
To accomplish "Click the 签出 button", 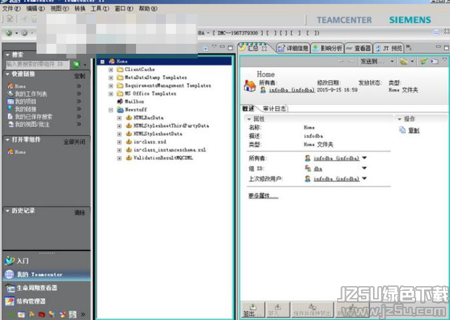I will [253, 309].
